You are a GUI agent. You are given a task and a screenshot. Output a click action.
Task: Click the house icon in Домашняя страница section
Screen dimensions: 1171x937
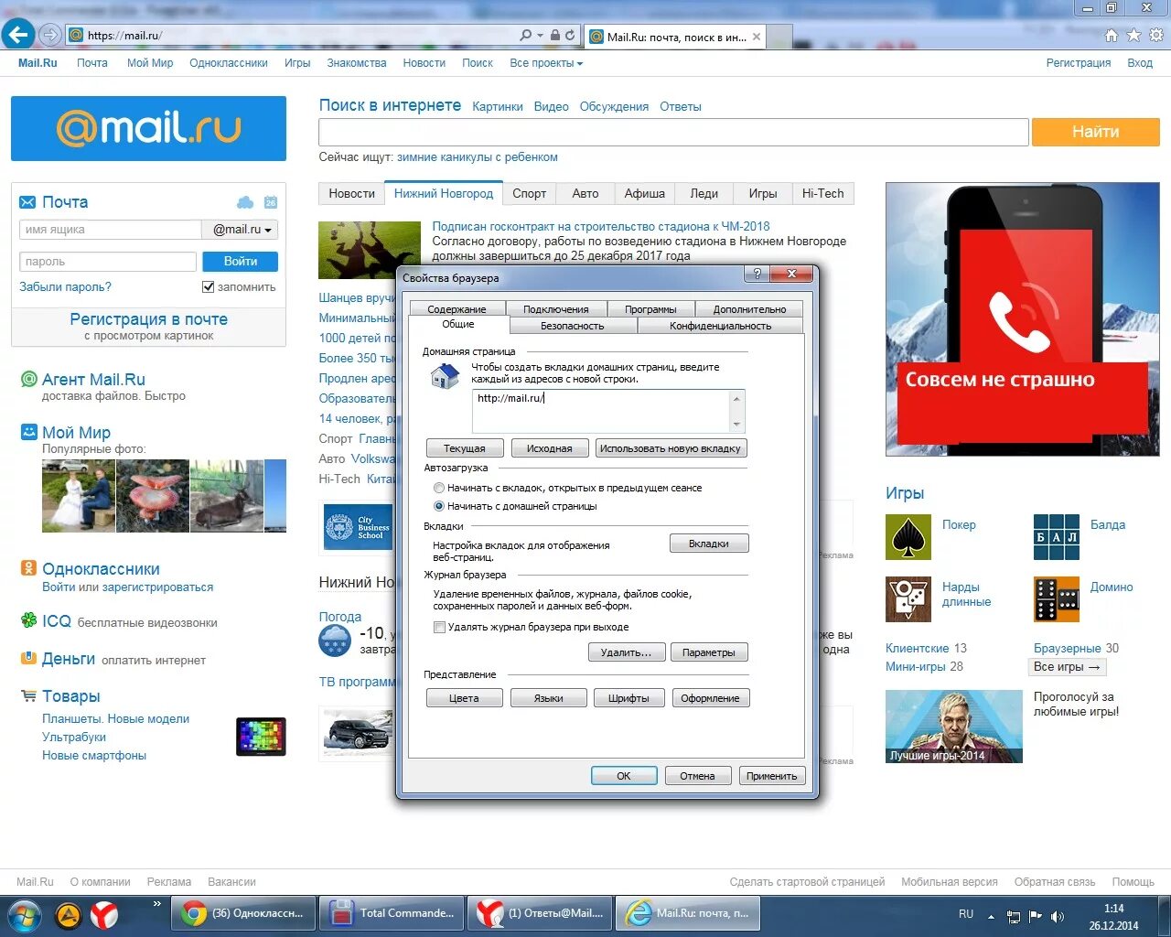coord(446,376)
